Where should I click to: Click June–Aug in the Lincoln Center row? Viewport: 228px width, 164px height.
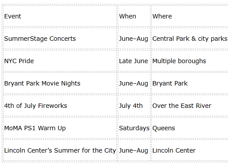[134, 150]
